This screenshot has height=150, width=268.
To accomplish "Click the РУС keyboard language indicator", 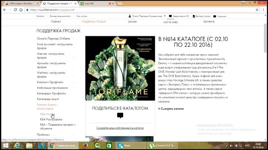I will 247,146.
